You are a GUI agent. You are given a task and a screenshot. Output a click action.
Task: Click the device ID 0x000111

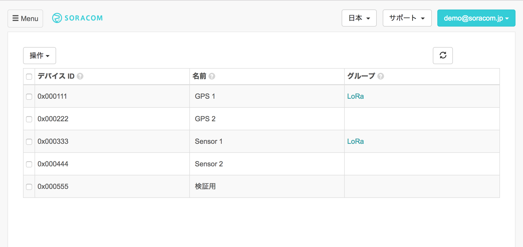pos(52,96)
